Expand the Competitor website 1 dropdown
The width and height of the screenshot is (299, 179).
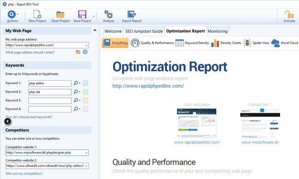[86, 152]
